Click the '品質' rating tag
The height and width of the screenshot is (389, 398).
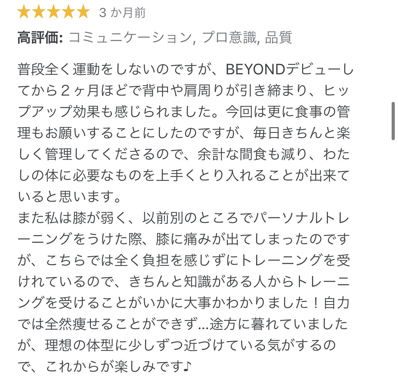click(x=278, y=38)
